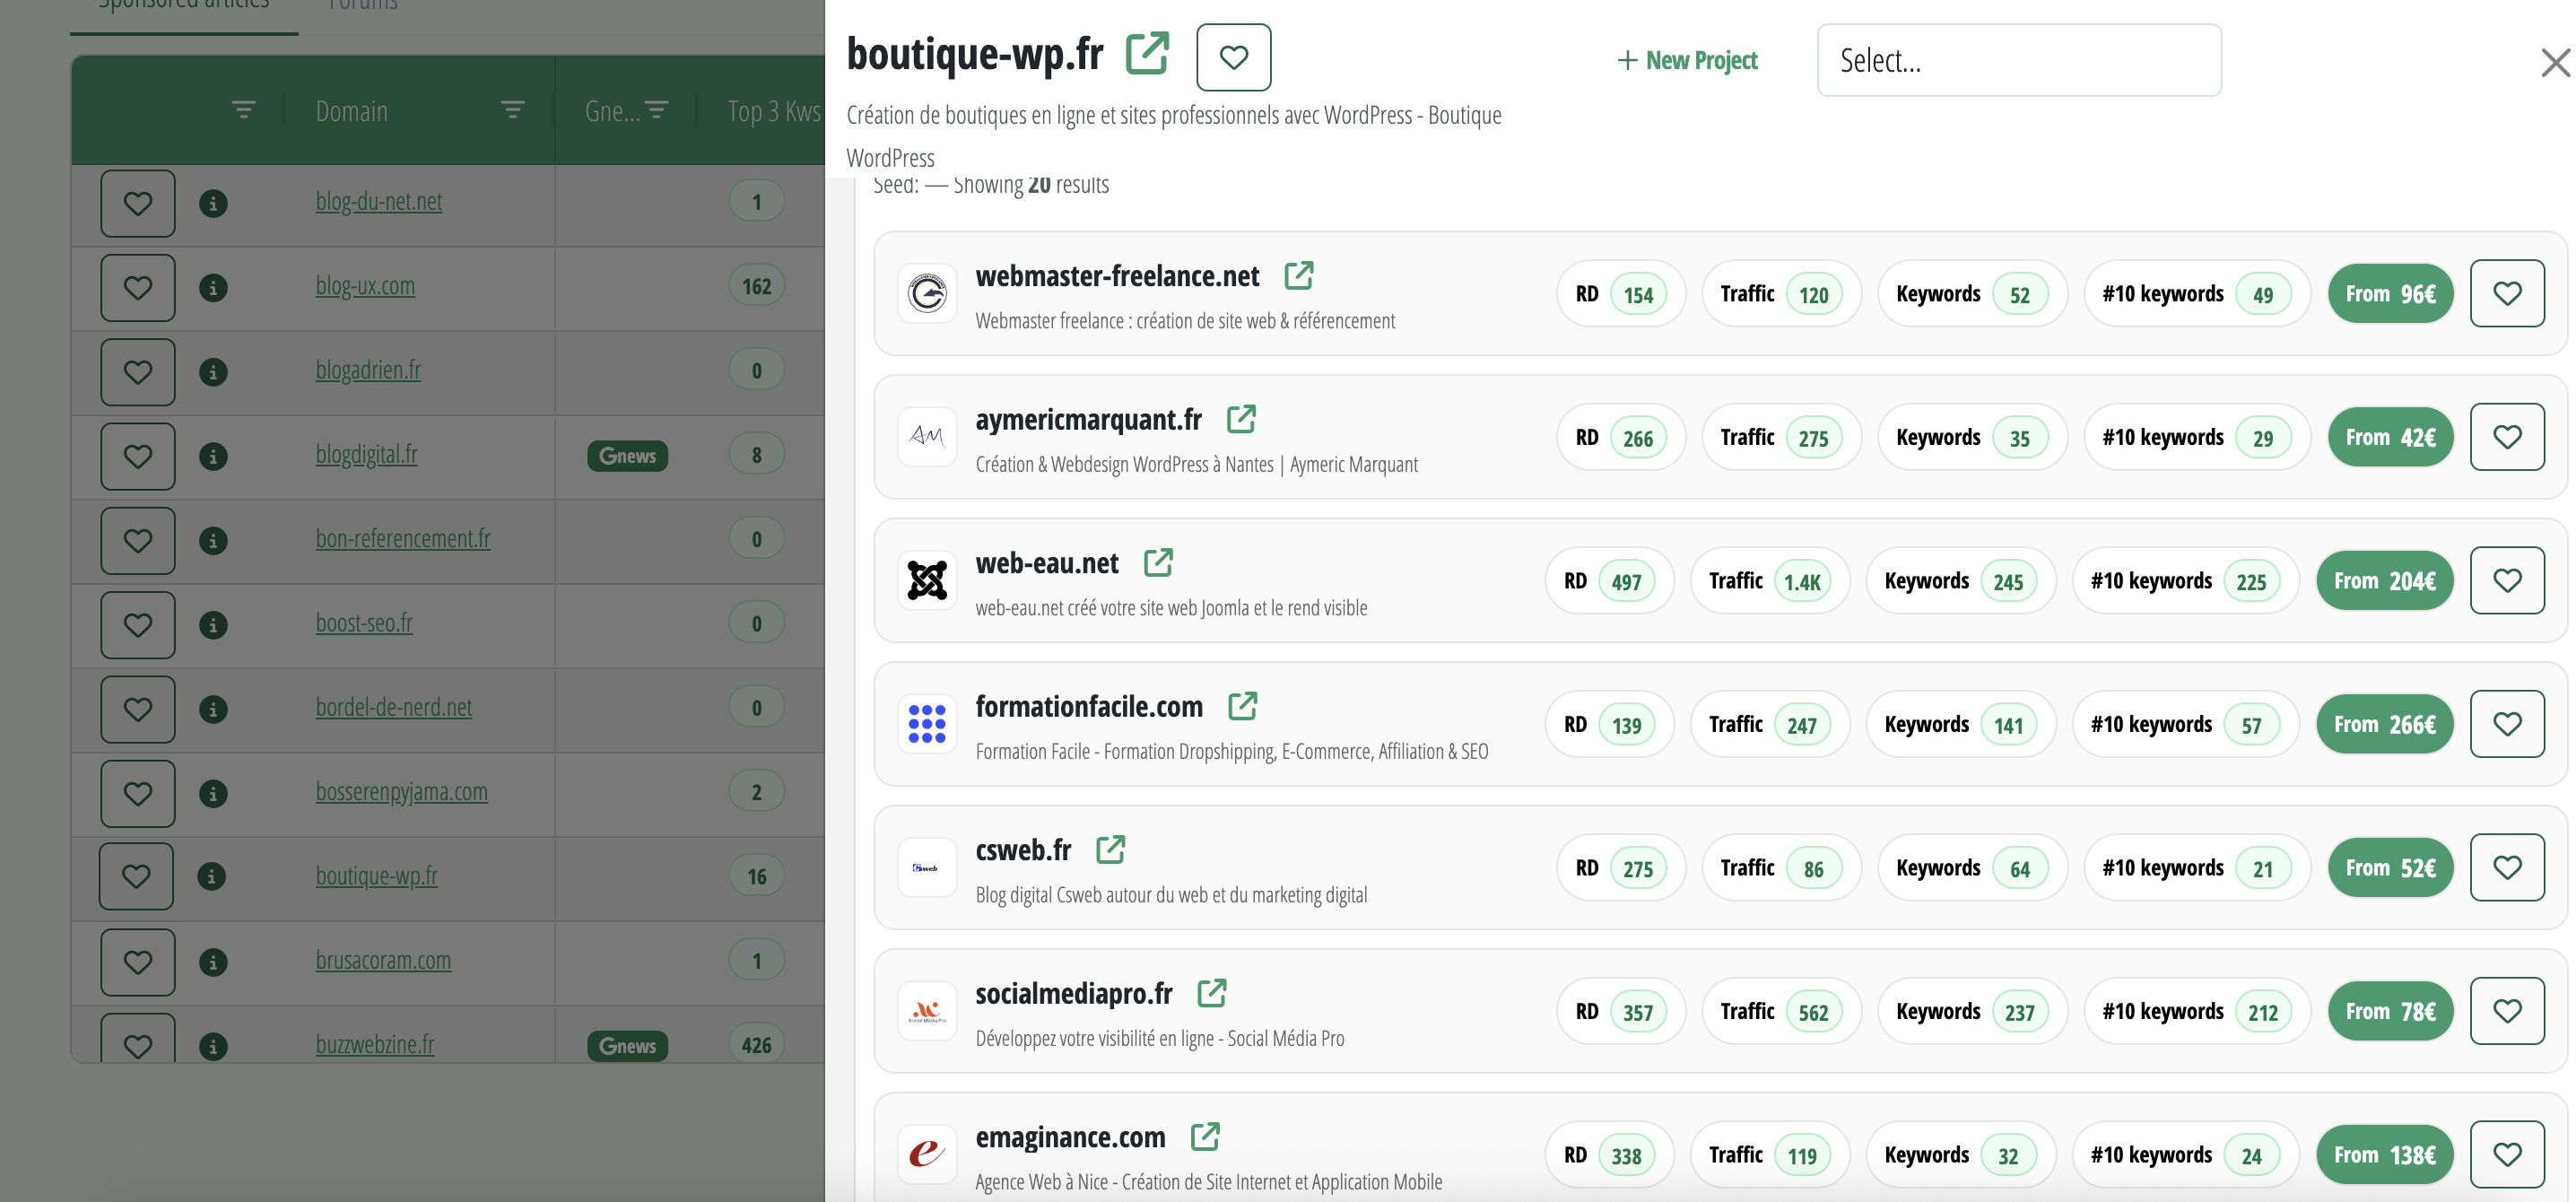Heart the blogdigital.fr row

coord(138,456)
